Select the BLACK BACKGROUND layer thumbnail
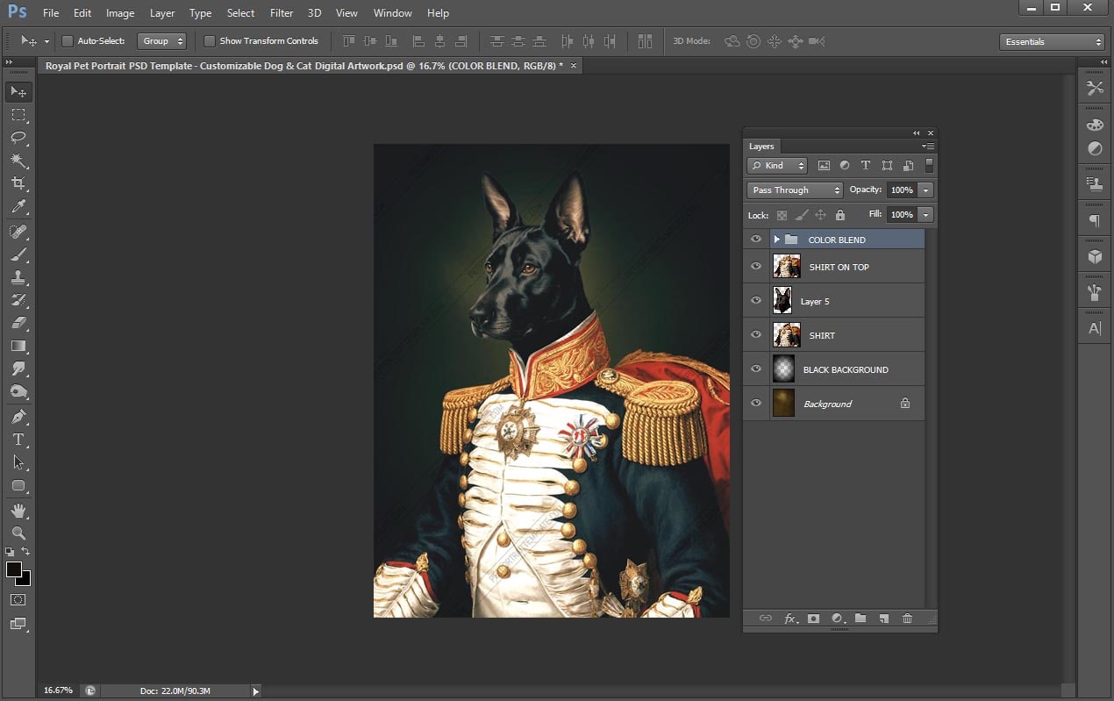1114x701 pixels. click(783, 369)
